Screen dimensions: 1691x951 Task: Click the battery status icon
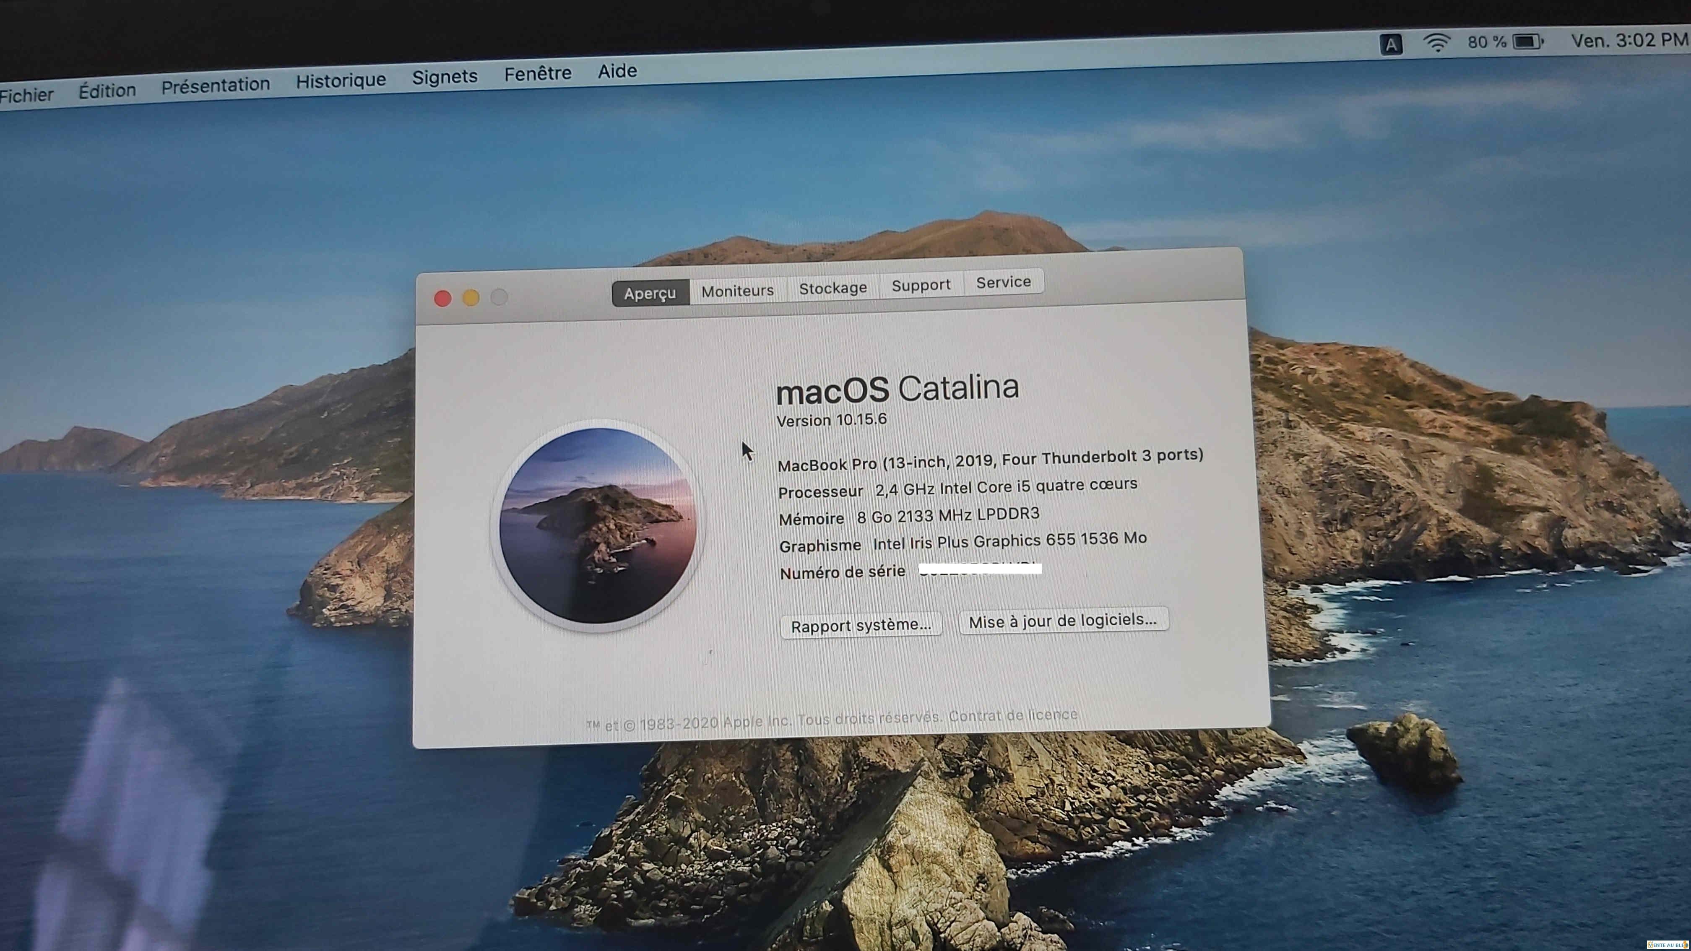[x=1527, y=42]
